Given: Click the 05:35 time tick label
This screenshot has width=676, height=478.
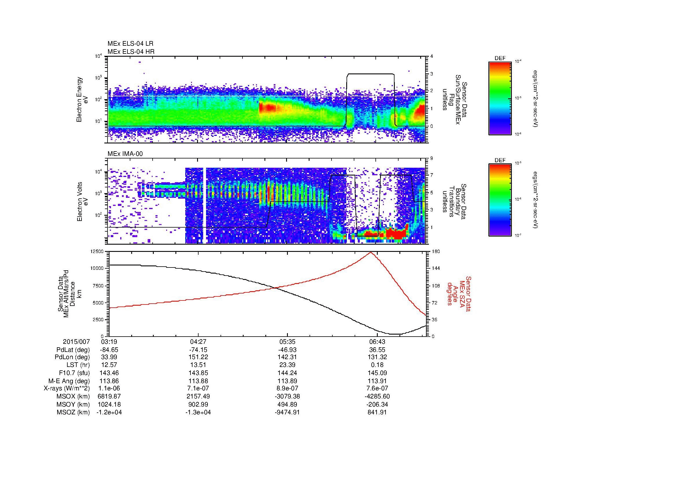Looking at the screenshot, I should [287, 342].
